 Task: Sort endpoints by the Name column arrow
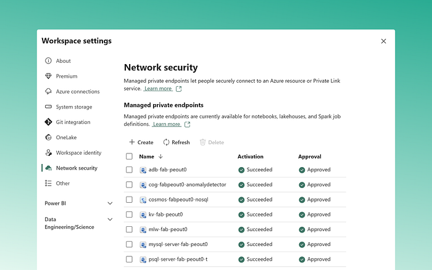(x=160, y=157)
